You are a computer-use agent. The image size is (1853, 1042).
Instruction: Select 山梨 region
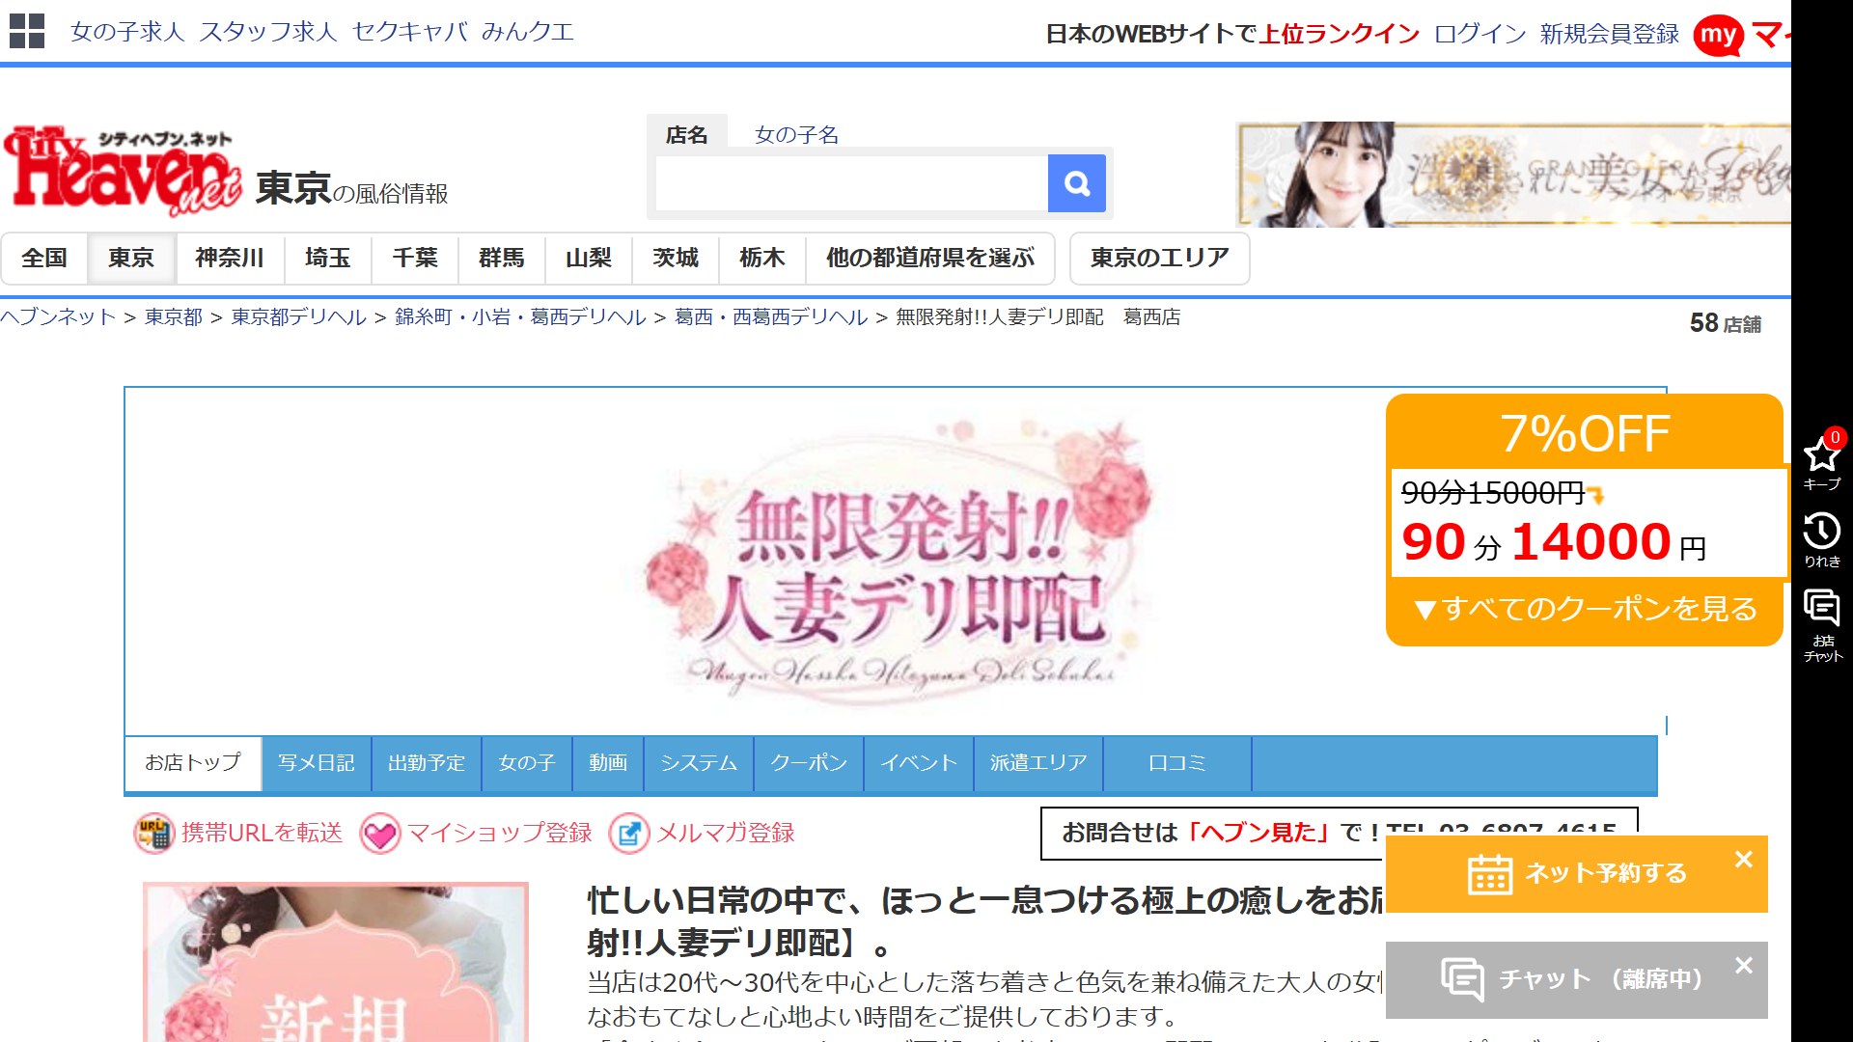coord(589,258)
